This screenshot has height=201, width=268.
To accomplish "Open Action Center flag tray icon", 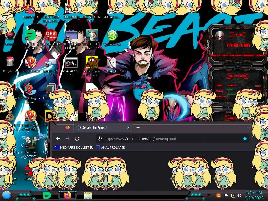I will pos(226,195).
